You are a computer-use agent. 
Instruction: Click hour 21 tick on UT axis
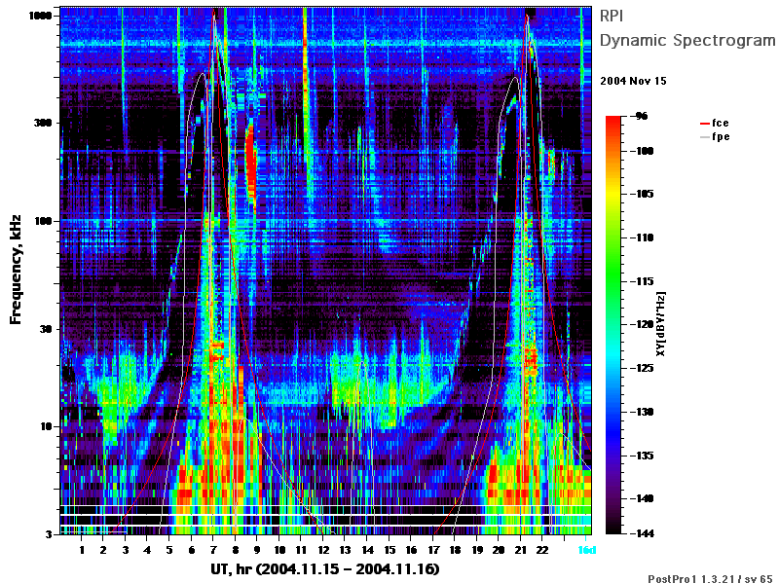coord(520,550)
